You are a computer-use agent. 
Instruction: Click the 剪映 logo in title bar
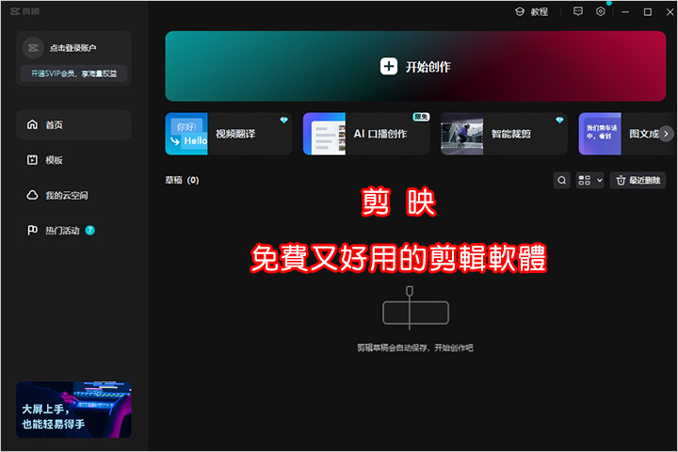(24, 11)
